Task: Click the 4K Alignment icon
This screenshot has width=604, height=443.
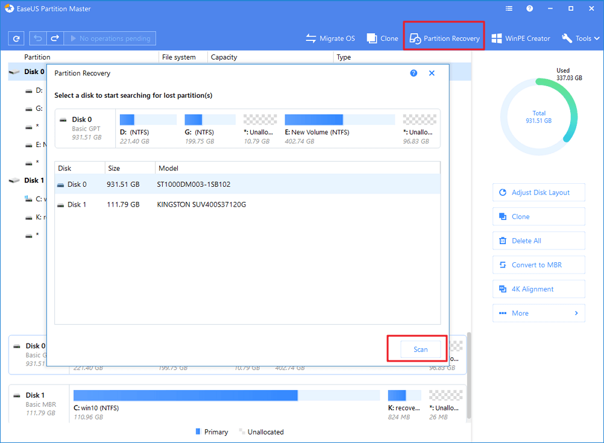Action: [x=503, y=289]
